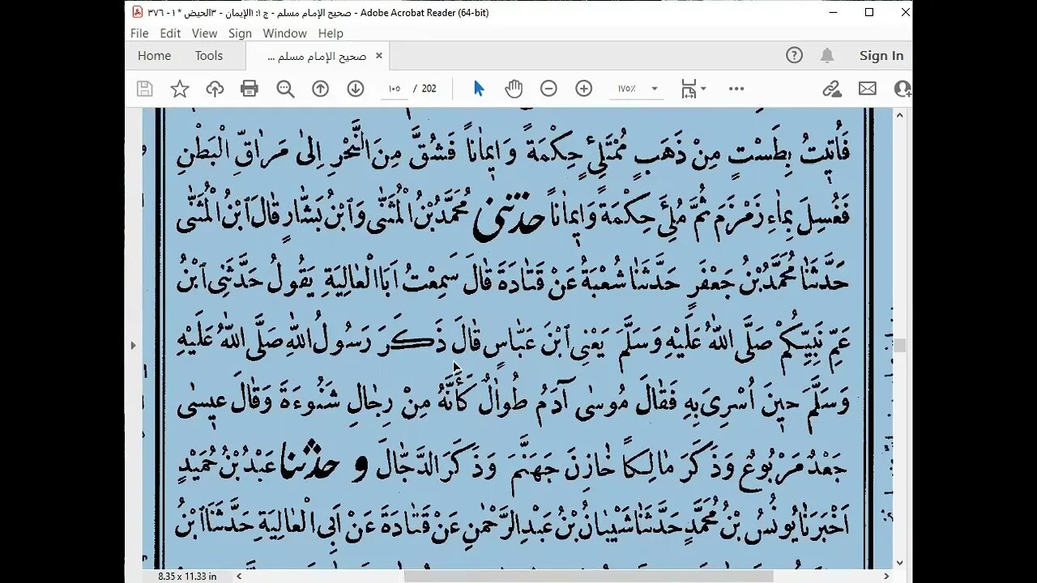Click the vertical scrollbar down arrow
The width and height of the screenshot is (1037, 583).
click(x=900, y=563)
